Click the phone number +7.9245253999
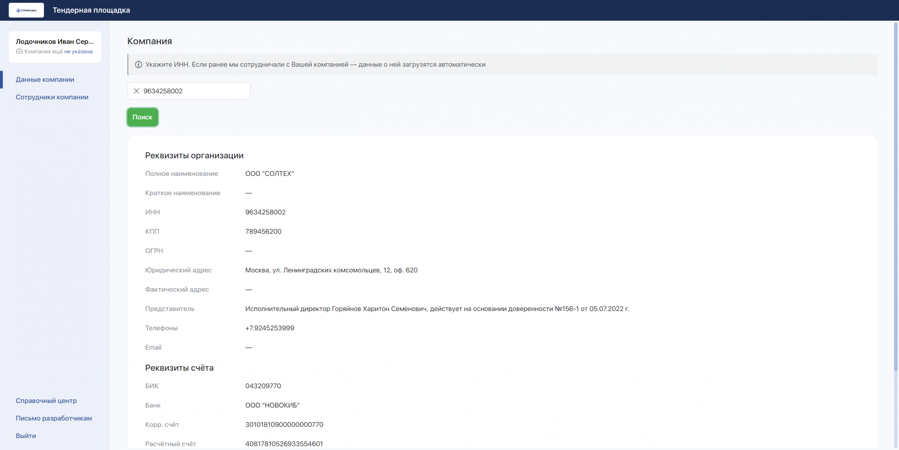 click(269, 328)
